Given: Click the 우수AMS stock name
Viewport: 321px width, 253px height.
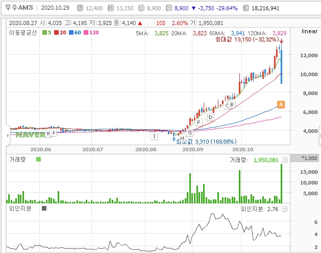Looking at the screenshot, I should click(19, 8).
